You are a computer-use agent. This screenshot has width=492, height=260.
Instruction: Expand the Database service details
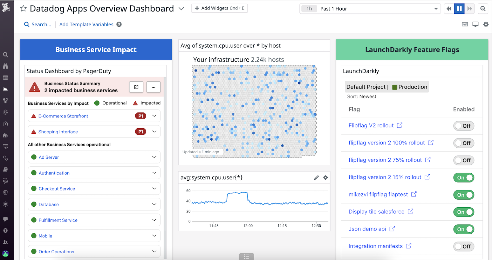click(x=154, y=204)
